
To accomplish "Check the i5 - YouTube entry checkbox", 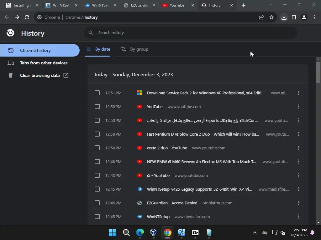I will 97,175.
